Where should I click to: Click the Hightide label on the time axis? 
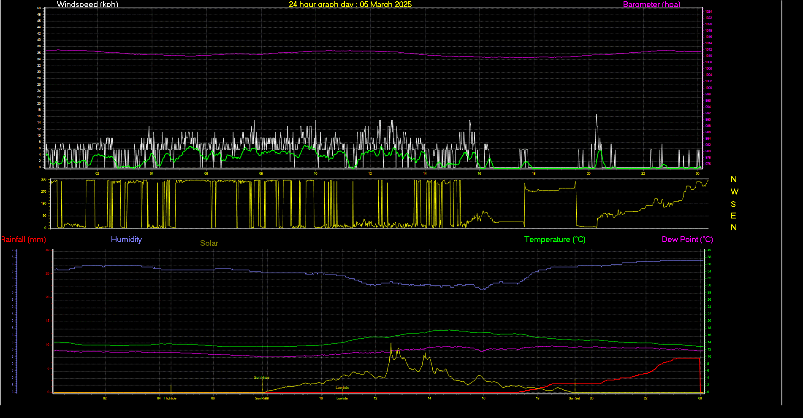coord(170,398)
